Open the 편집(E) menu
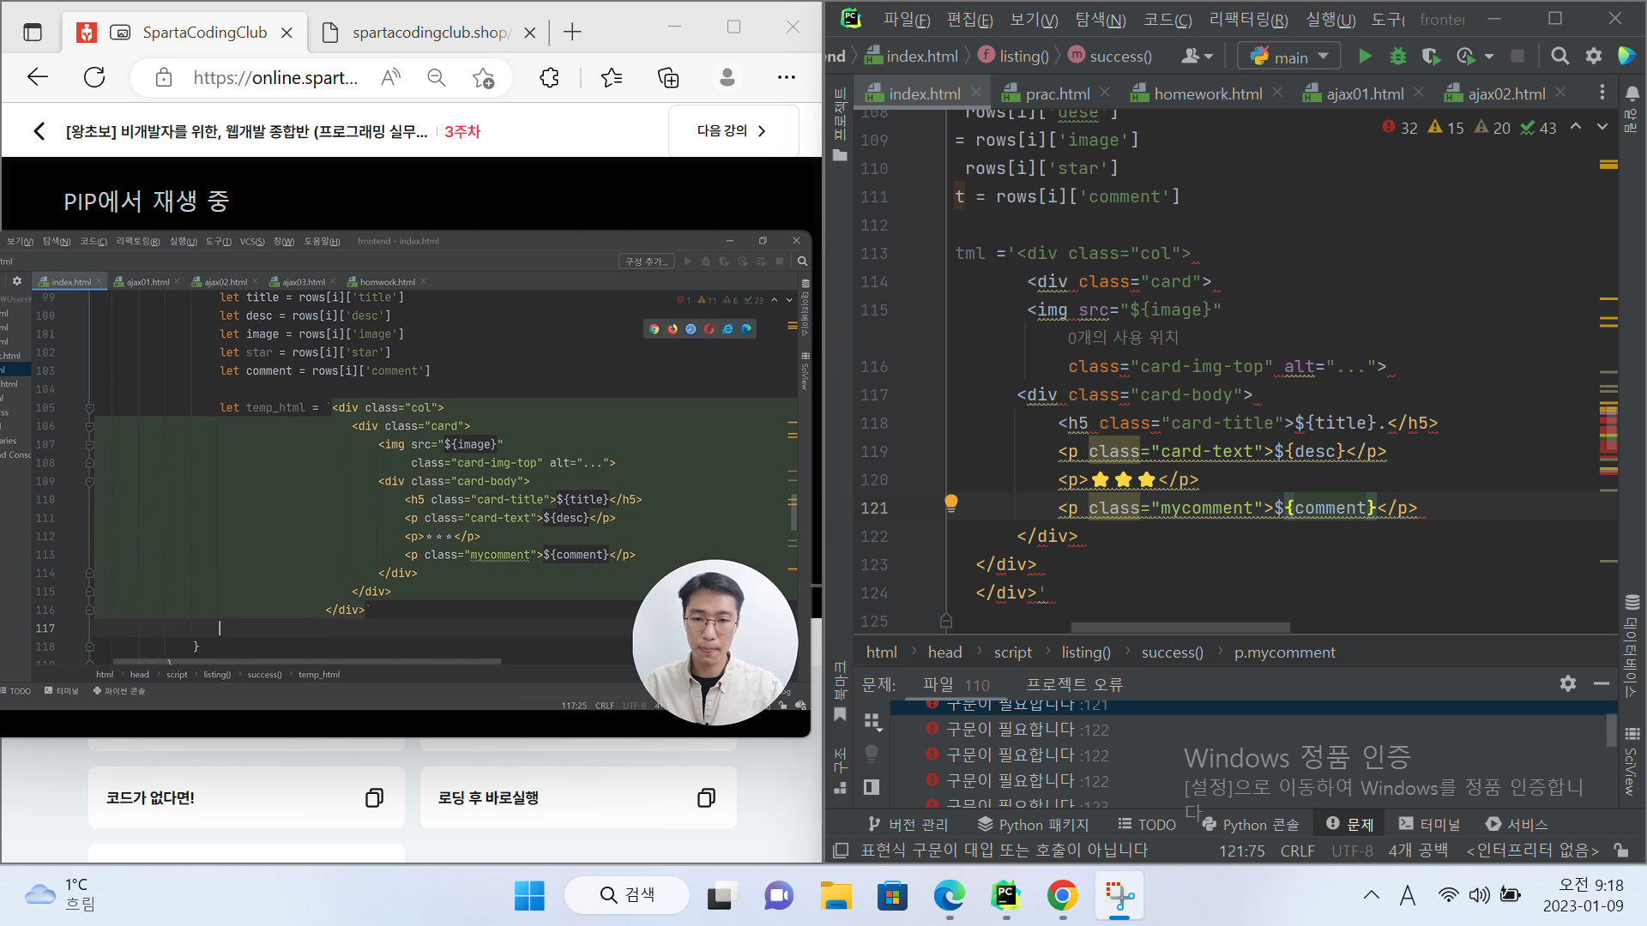The image size is (1647, 926). [969, 19]
